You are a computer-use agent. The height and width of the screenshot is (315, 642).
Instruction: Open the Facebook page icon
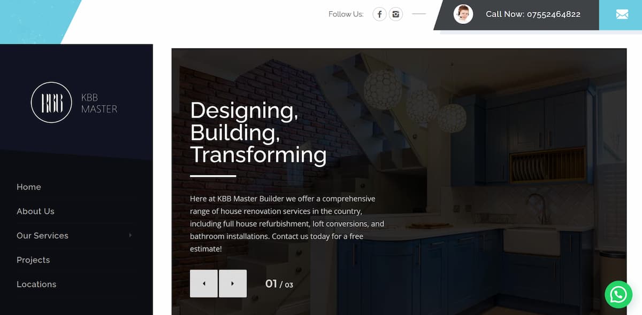pyautogui.click(x=379, y=14)
